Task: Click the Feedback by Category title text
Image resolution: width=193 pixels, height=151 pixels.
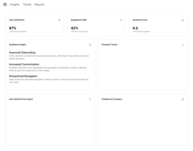Action: coord(112,99)
